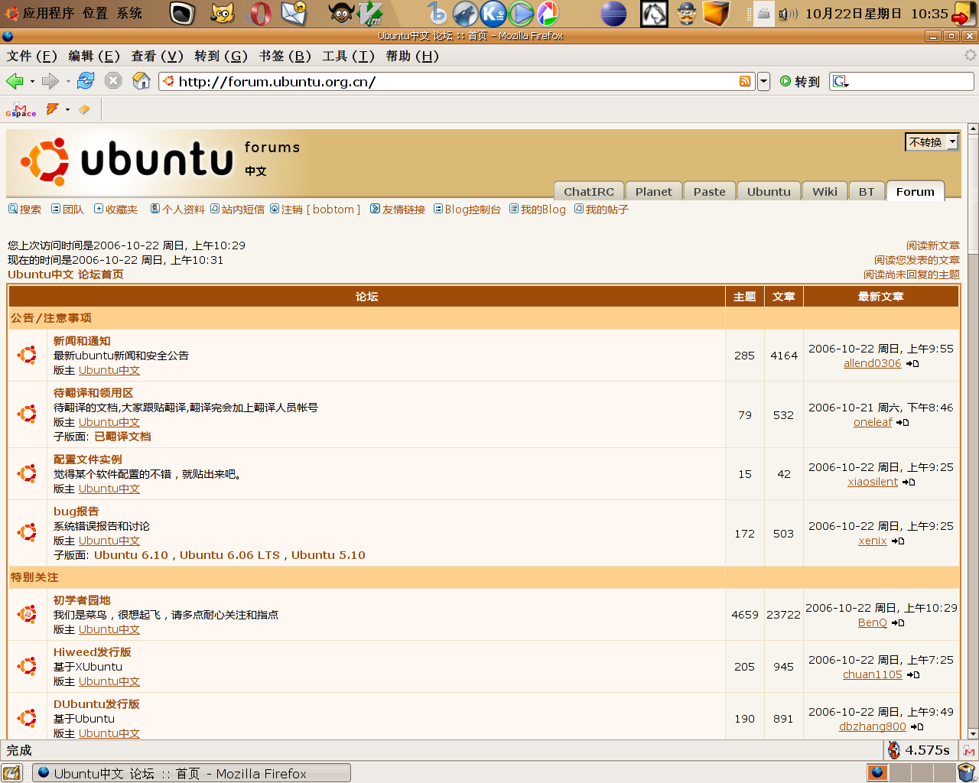
Task: Reload the forum page
Action: click(86, 81)
